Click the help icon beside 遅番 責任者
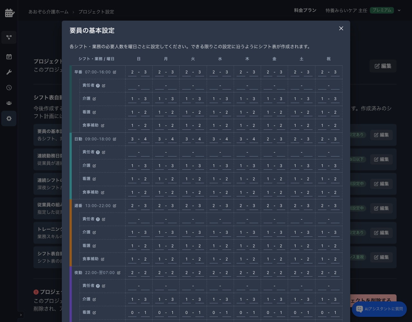 point(98,219)
